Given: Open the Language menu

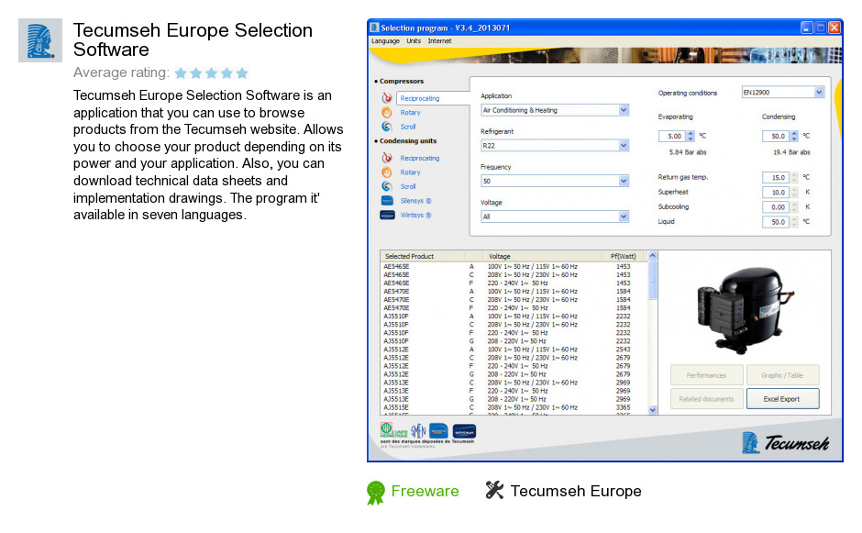Looking at the screenshot, I should [385, 41].
